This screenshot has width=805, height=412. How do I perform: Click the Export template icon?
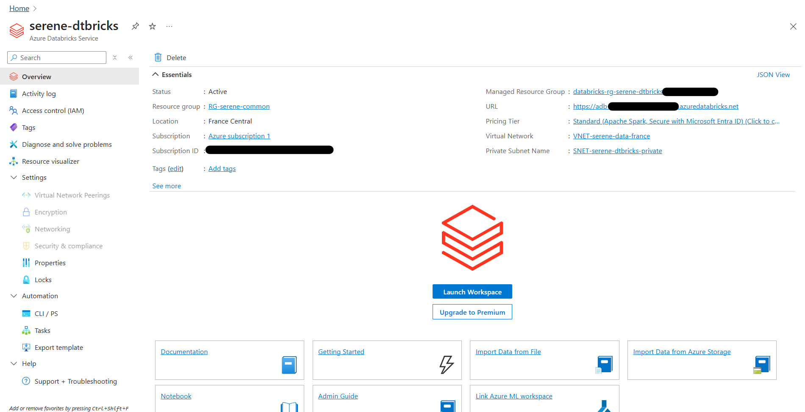[x=26, y=347]
